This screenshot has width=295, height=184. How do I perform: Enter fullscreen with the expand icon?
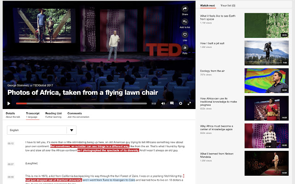coord(189,103)
